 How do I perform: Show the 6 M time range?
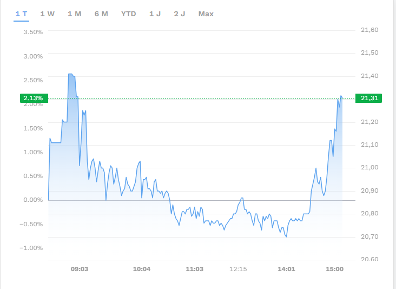[101, 14]
